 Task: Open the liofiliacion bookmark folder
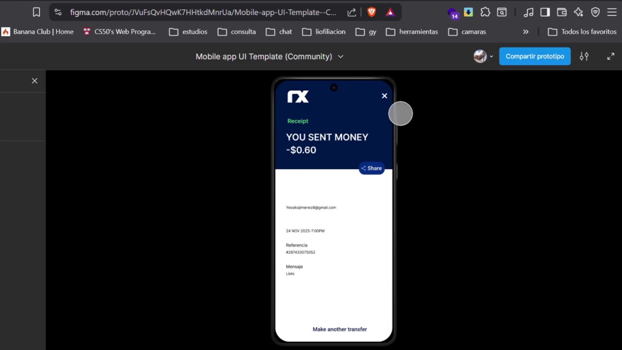(323, 32)
